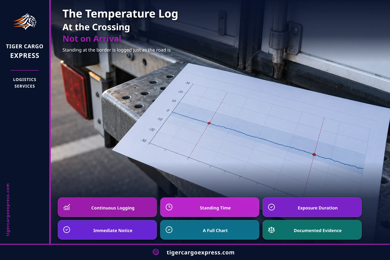Click the LOGISTICS SERVICES sidebar label
The image size is (390, 260).
[x=25, y=83]
